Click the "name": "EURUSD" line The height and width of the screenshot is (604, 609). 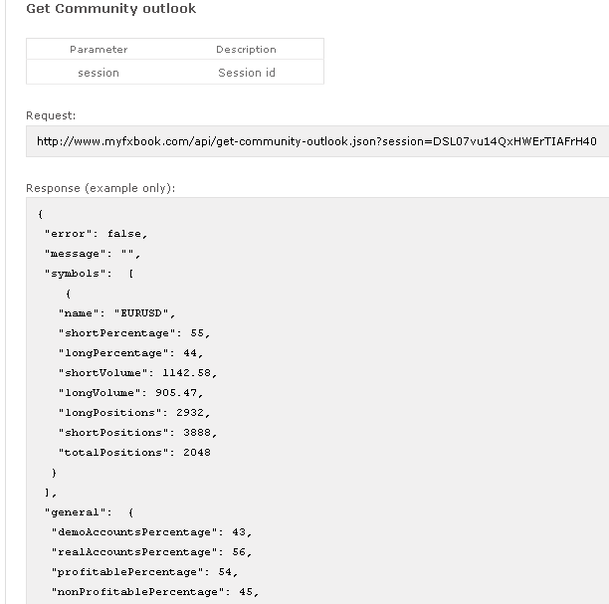116,313
